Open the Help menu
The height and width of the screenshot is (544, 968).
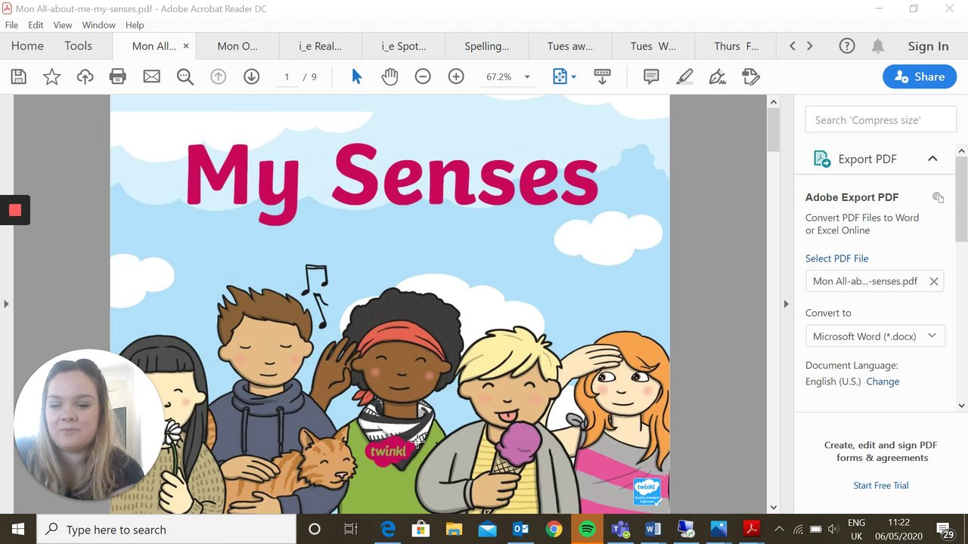pos(135,25)
